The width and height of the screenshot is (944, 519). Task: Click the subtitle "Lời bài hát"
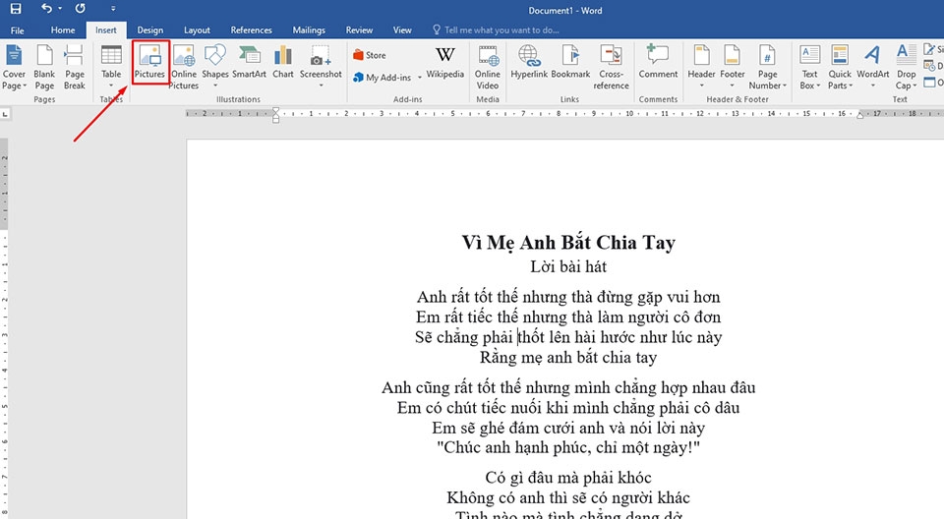568,266
